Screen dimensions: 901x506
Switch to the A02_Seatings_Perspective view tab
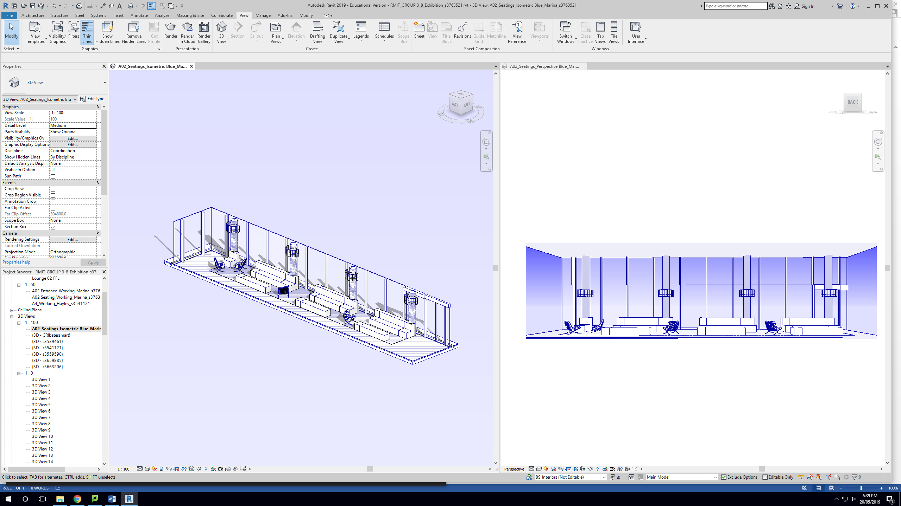coord(544,66)
